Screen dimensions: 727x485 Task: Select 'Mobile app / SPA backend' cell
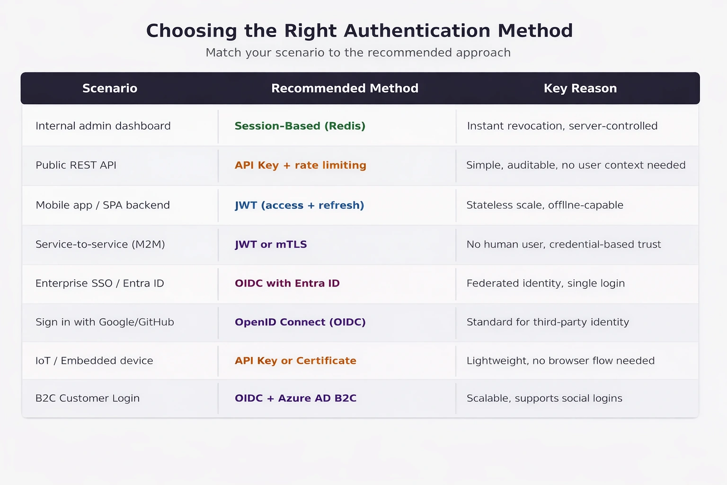tap(103, 205)
